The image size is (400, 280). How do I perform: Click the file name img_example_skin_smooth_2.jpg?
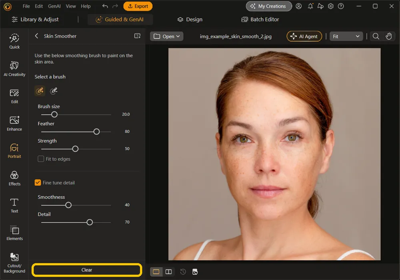coord(236,36)
